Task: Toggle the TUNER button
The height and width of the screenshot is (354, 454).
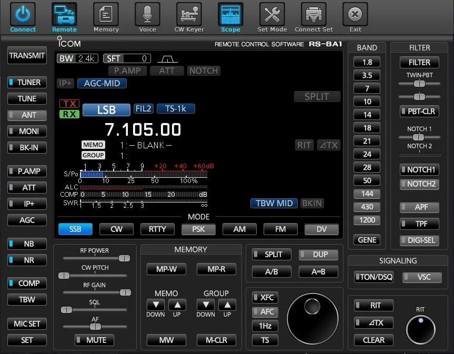Action: (27, 83)
